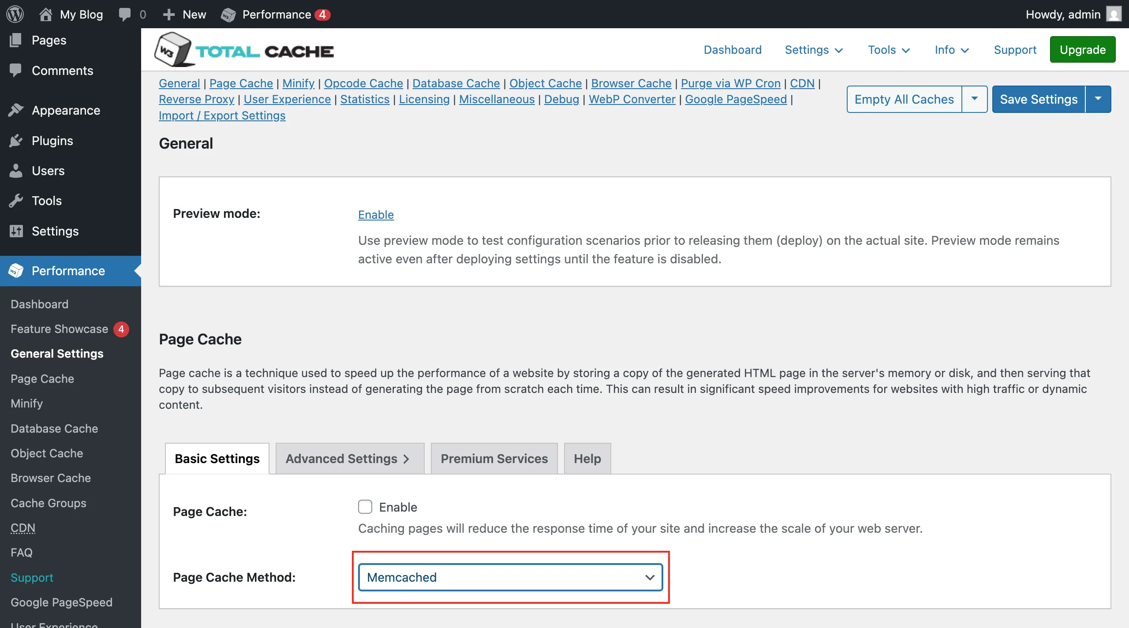Image resolution: width=1129 pixels, height=628 pixels.
Task: Click the Users person icon in the sidebar
Action: (x=16, y=171)
